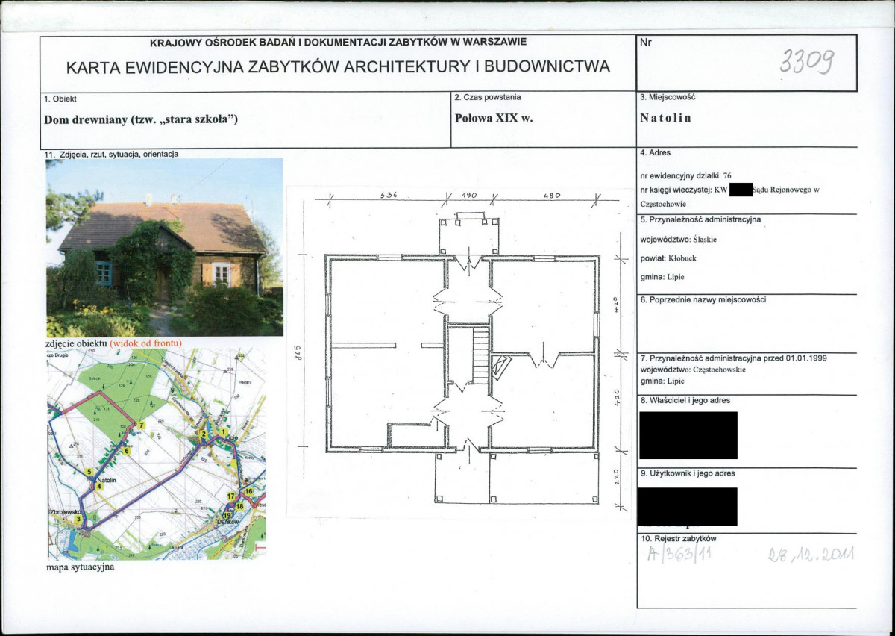Viewport: 895px width, 636px height.
Task: Select the Natolin locality field
Action: click(666, 118)
